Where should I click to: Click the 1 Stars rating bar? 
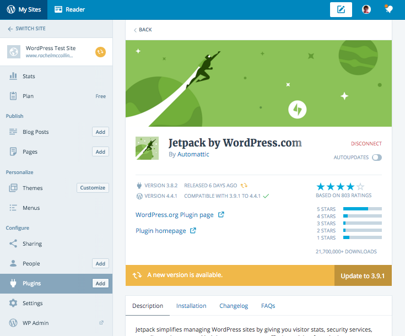[x=363, y=237]
